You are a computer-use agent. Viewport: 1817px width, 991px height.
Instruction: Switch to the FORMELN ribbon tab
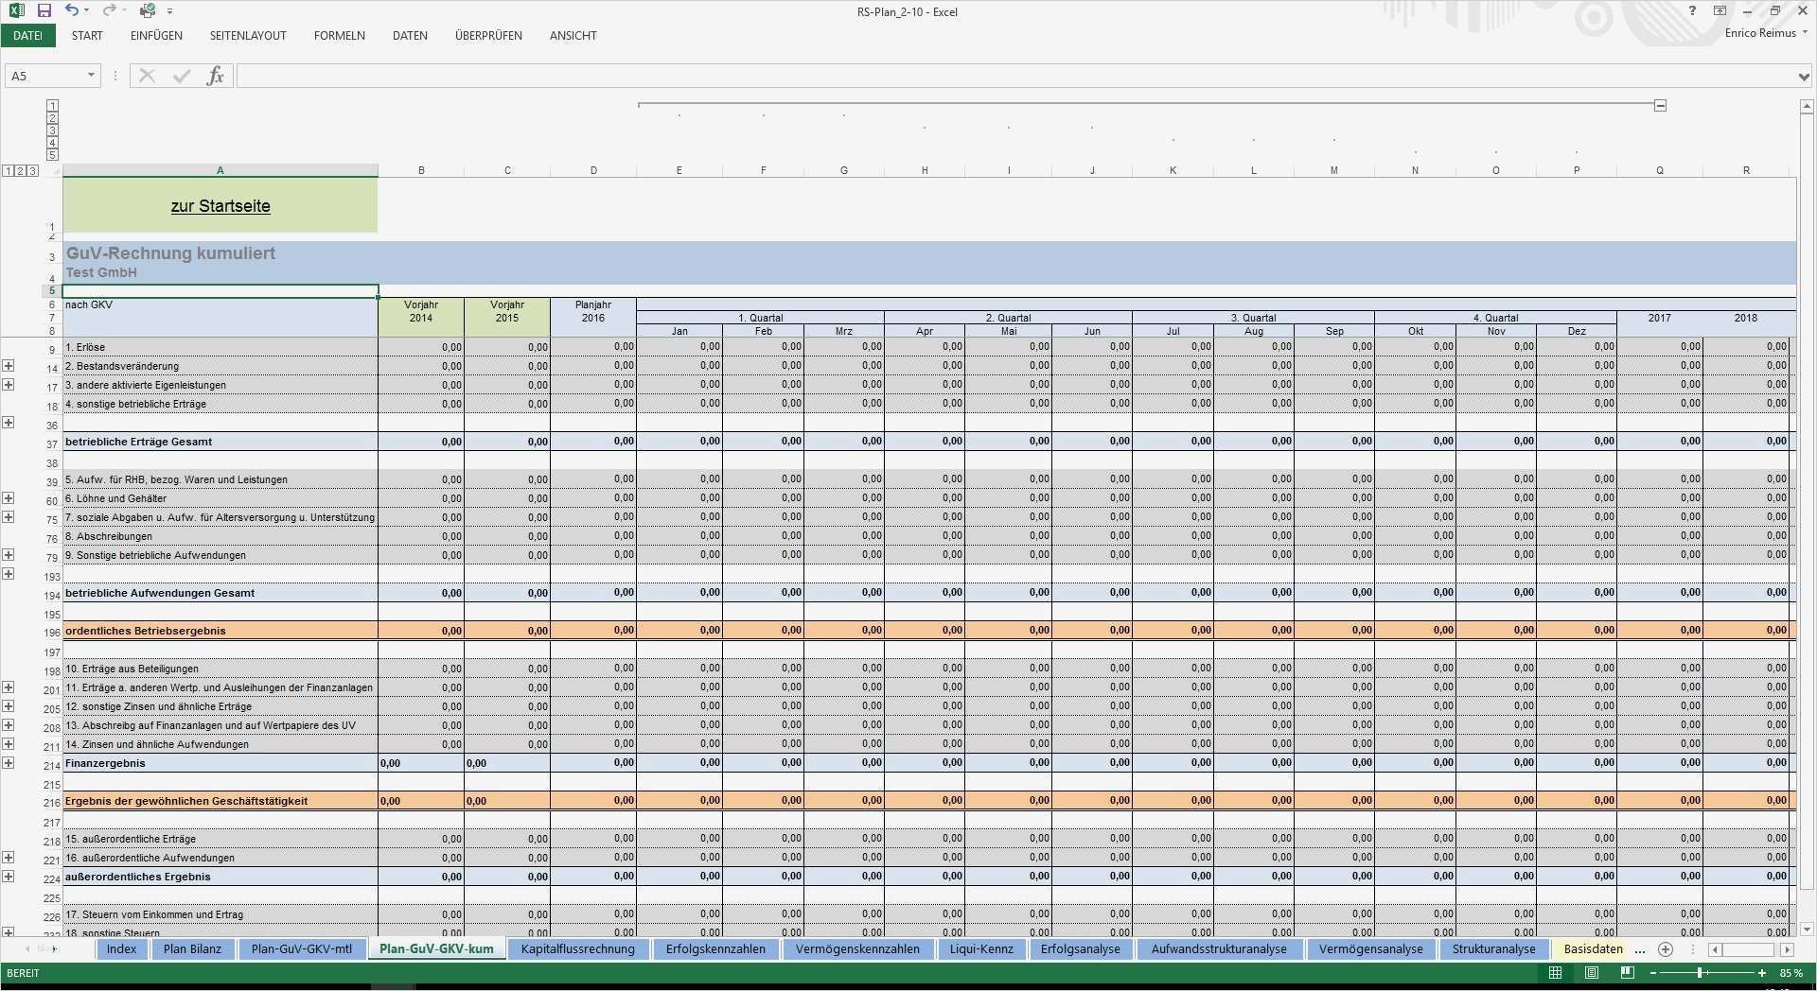coord(338,36)
